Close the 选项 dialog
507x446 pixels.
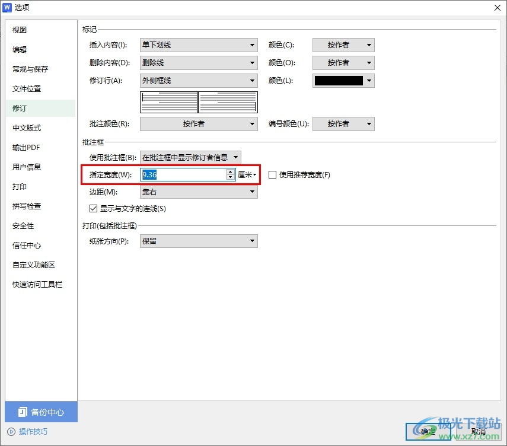point(498,8)
